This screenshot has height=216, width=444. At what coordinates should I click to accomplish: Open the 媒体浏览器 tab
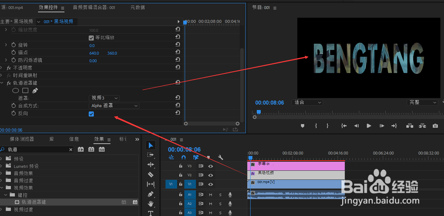22,139
